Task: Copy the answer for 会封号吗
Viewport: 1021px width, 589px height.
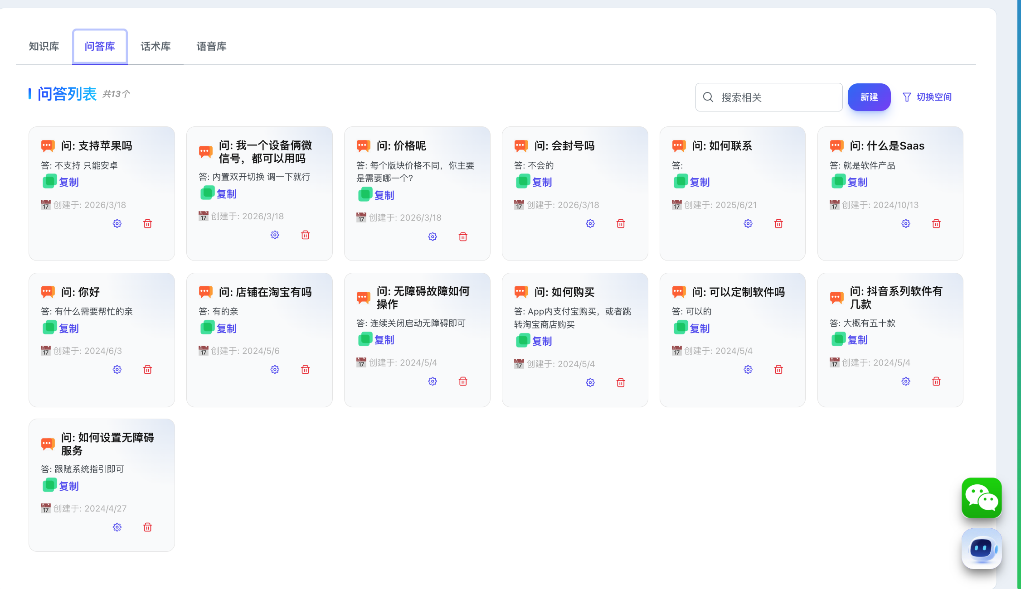Action: [x=541, y=182]
